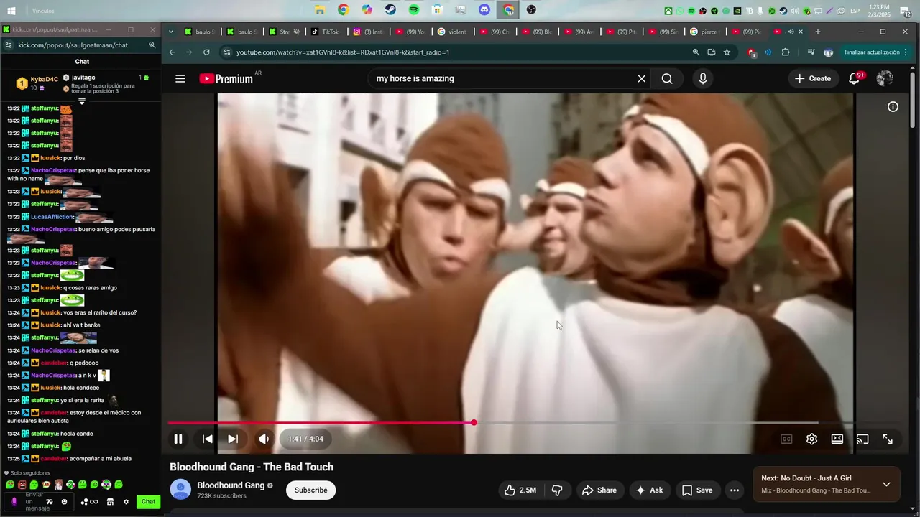
Task: Go to the YouTube Premium home logo
Action: coord(226,79)
